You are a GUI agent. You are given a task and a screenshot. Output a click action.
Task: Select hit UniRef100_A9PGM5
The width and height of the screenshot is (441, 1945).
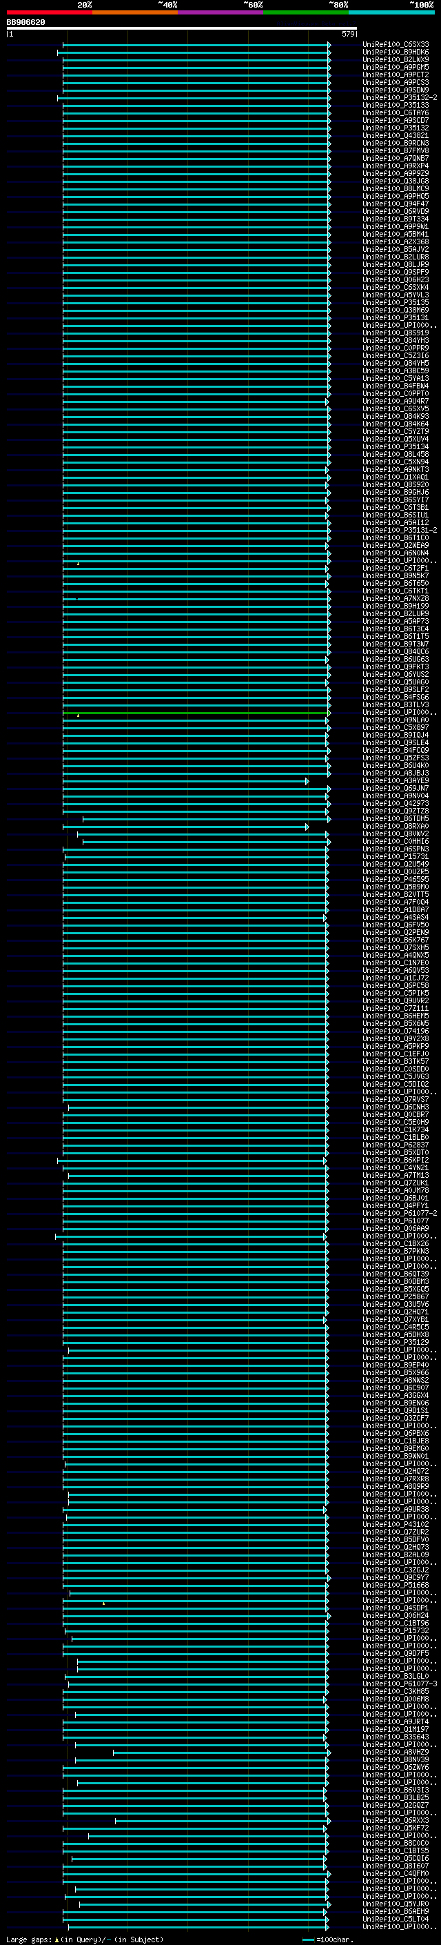coord(396,67)
